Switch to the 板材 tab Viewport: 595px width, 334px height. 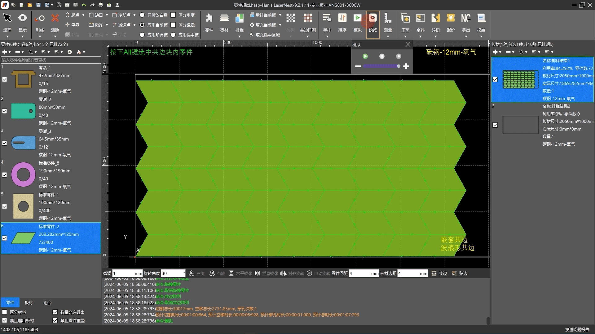pos(29,302)
